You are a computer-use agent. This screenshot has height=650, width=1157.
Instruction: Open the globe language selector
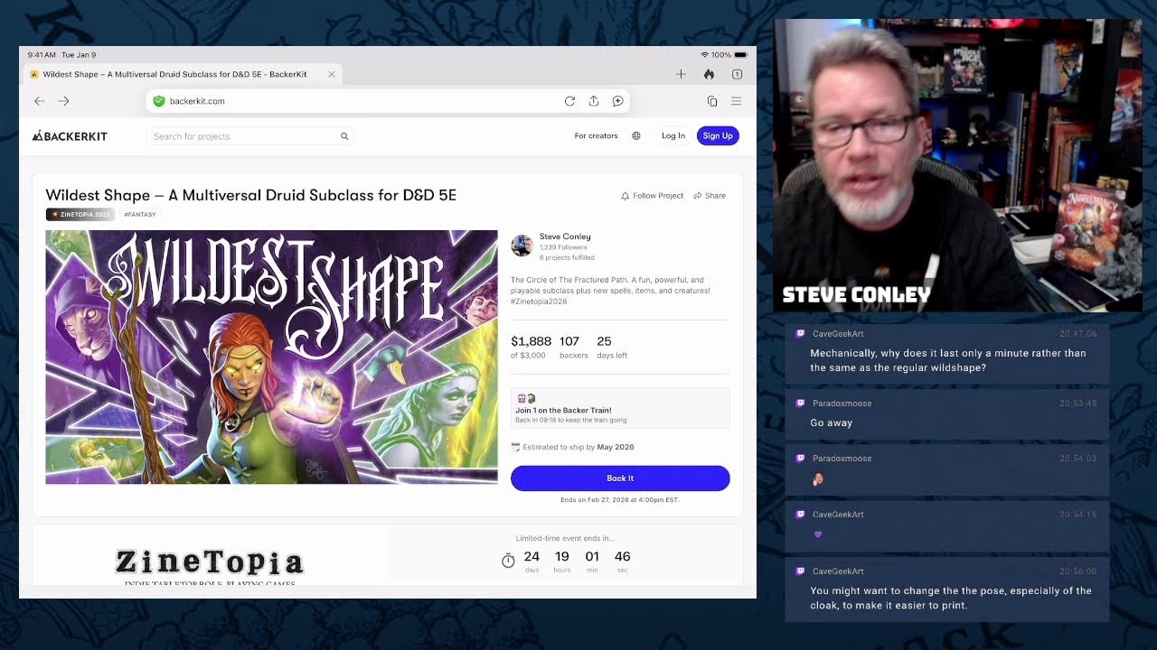pos(636,136)
